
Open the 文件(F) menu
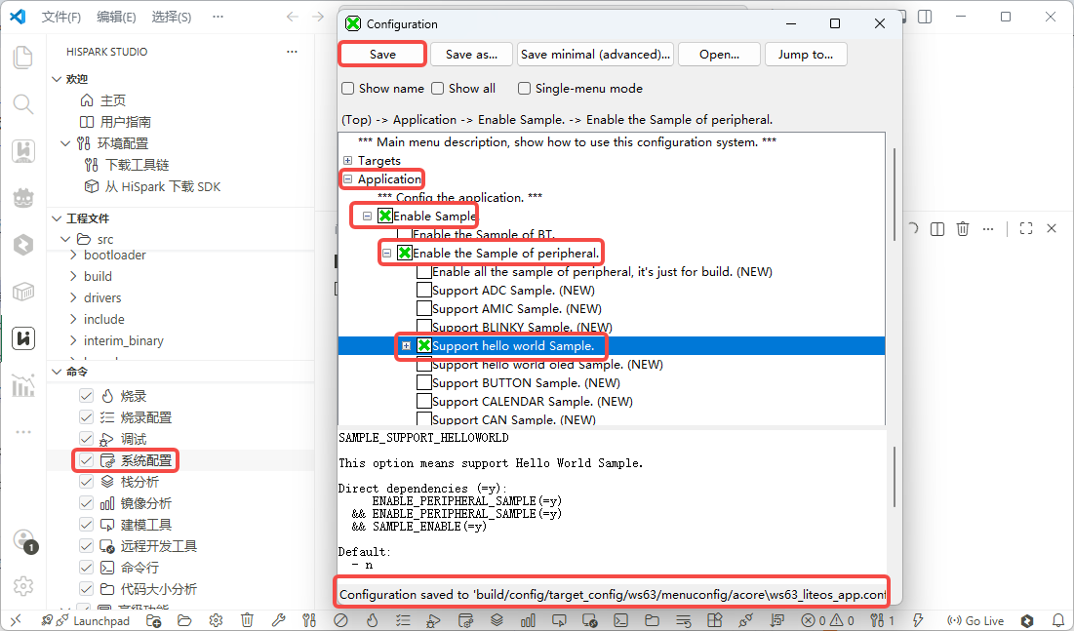tap(60, 18)
